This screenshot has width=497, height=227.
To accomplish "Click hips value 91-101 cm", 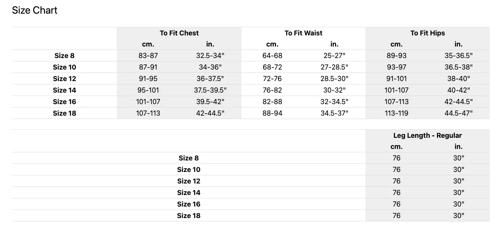I will [x=396, y=79].
